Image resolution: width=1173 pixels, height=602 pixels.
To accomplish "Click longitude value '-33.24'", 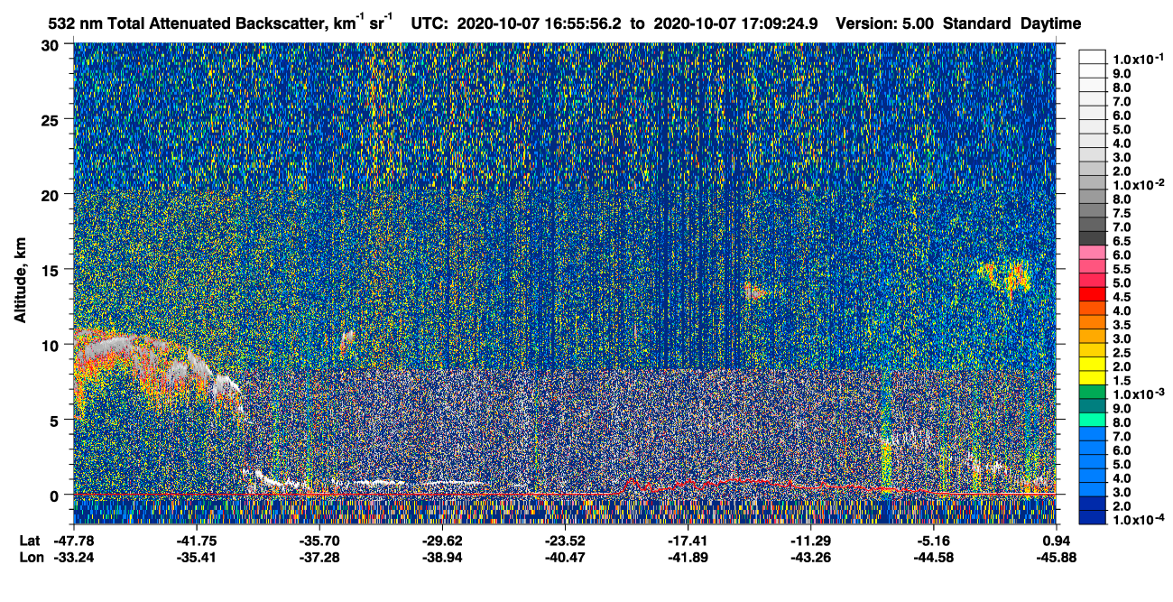I will coord(75,558).
